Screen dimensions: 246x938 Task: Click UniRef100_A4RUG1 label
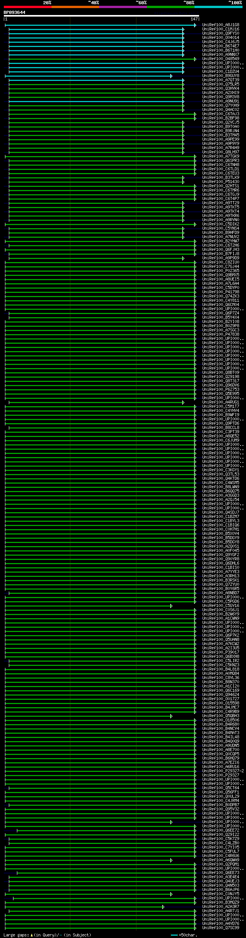(x=221, y=402)
